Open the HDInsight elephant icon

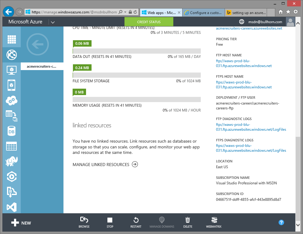click(x=12, y=161)
